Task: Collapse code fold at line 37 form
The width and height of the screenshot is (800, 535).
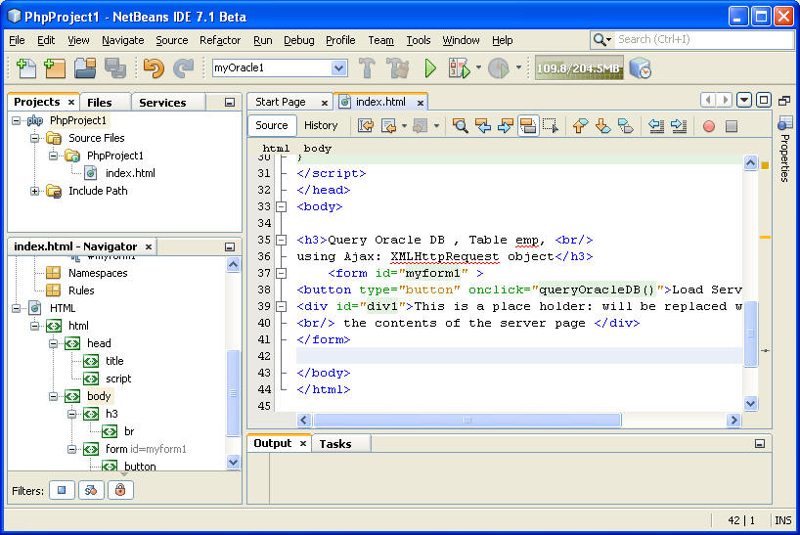Action: (x=281, y=273)
